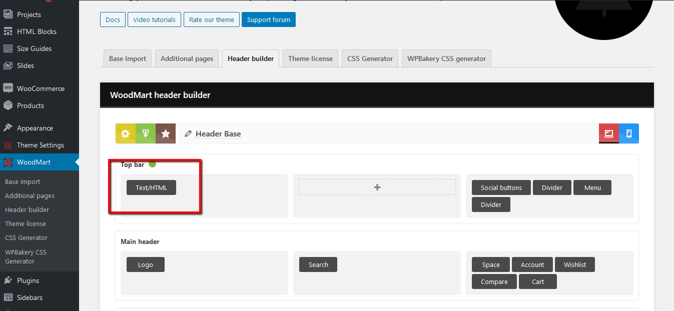The image size is (674, 311).
Task: Open the CSS Generator tab
Action: 370,58
